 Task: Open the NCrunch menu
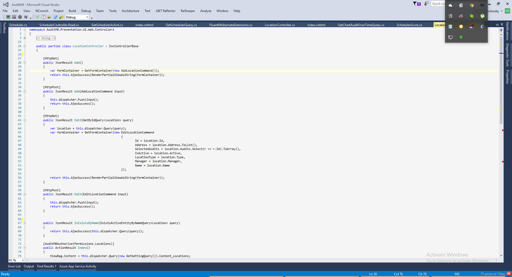click(42, 11)
